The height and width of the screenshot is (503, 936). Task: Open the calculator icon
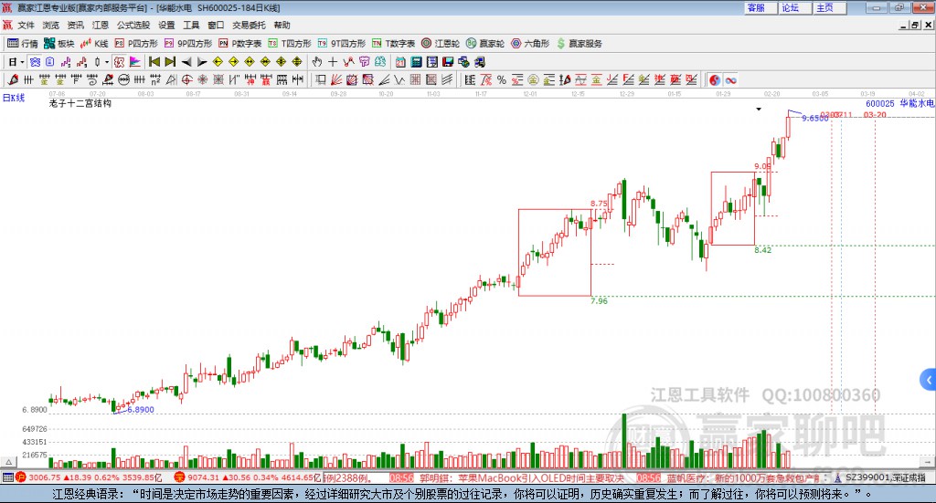pyautogui.click(x=416, y=62)
